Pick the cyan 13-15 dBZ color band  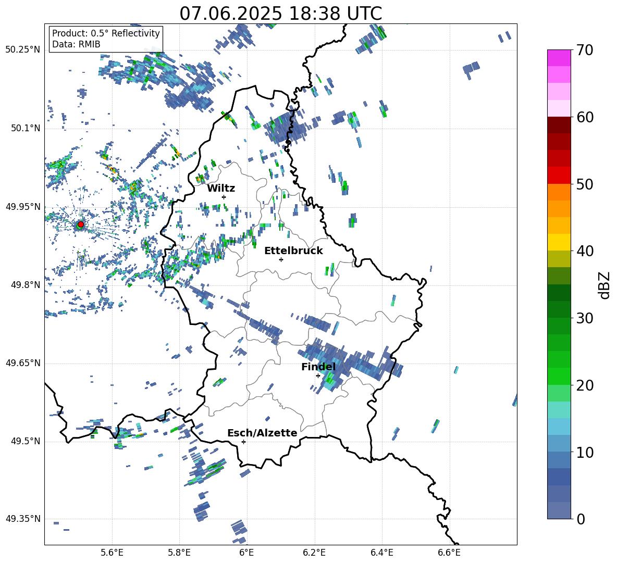click(559, 427)
